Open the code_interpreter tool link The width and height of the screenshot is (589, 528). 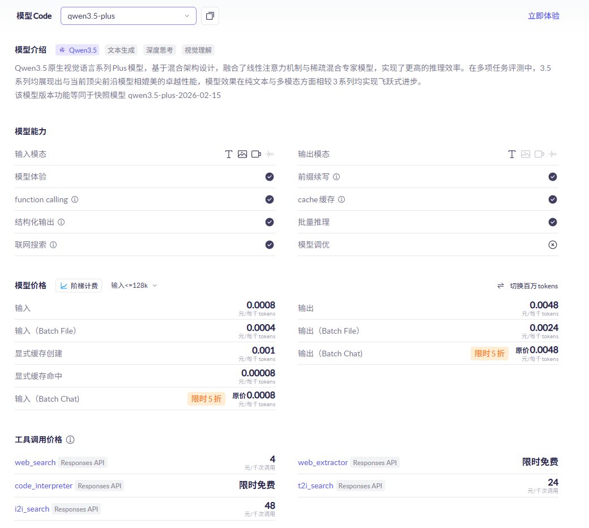coord(44,486)
